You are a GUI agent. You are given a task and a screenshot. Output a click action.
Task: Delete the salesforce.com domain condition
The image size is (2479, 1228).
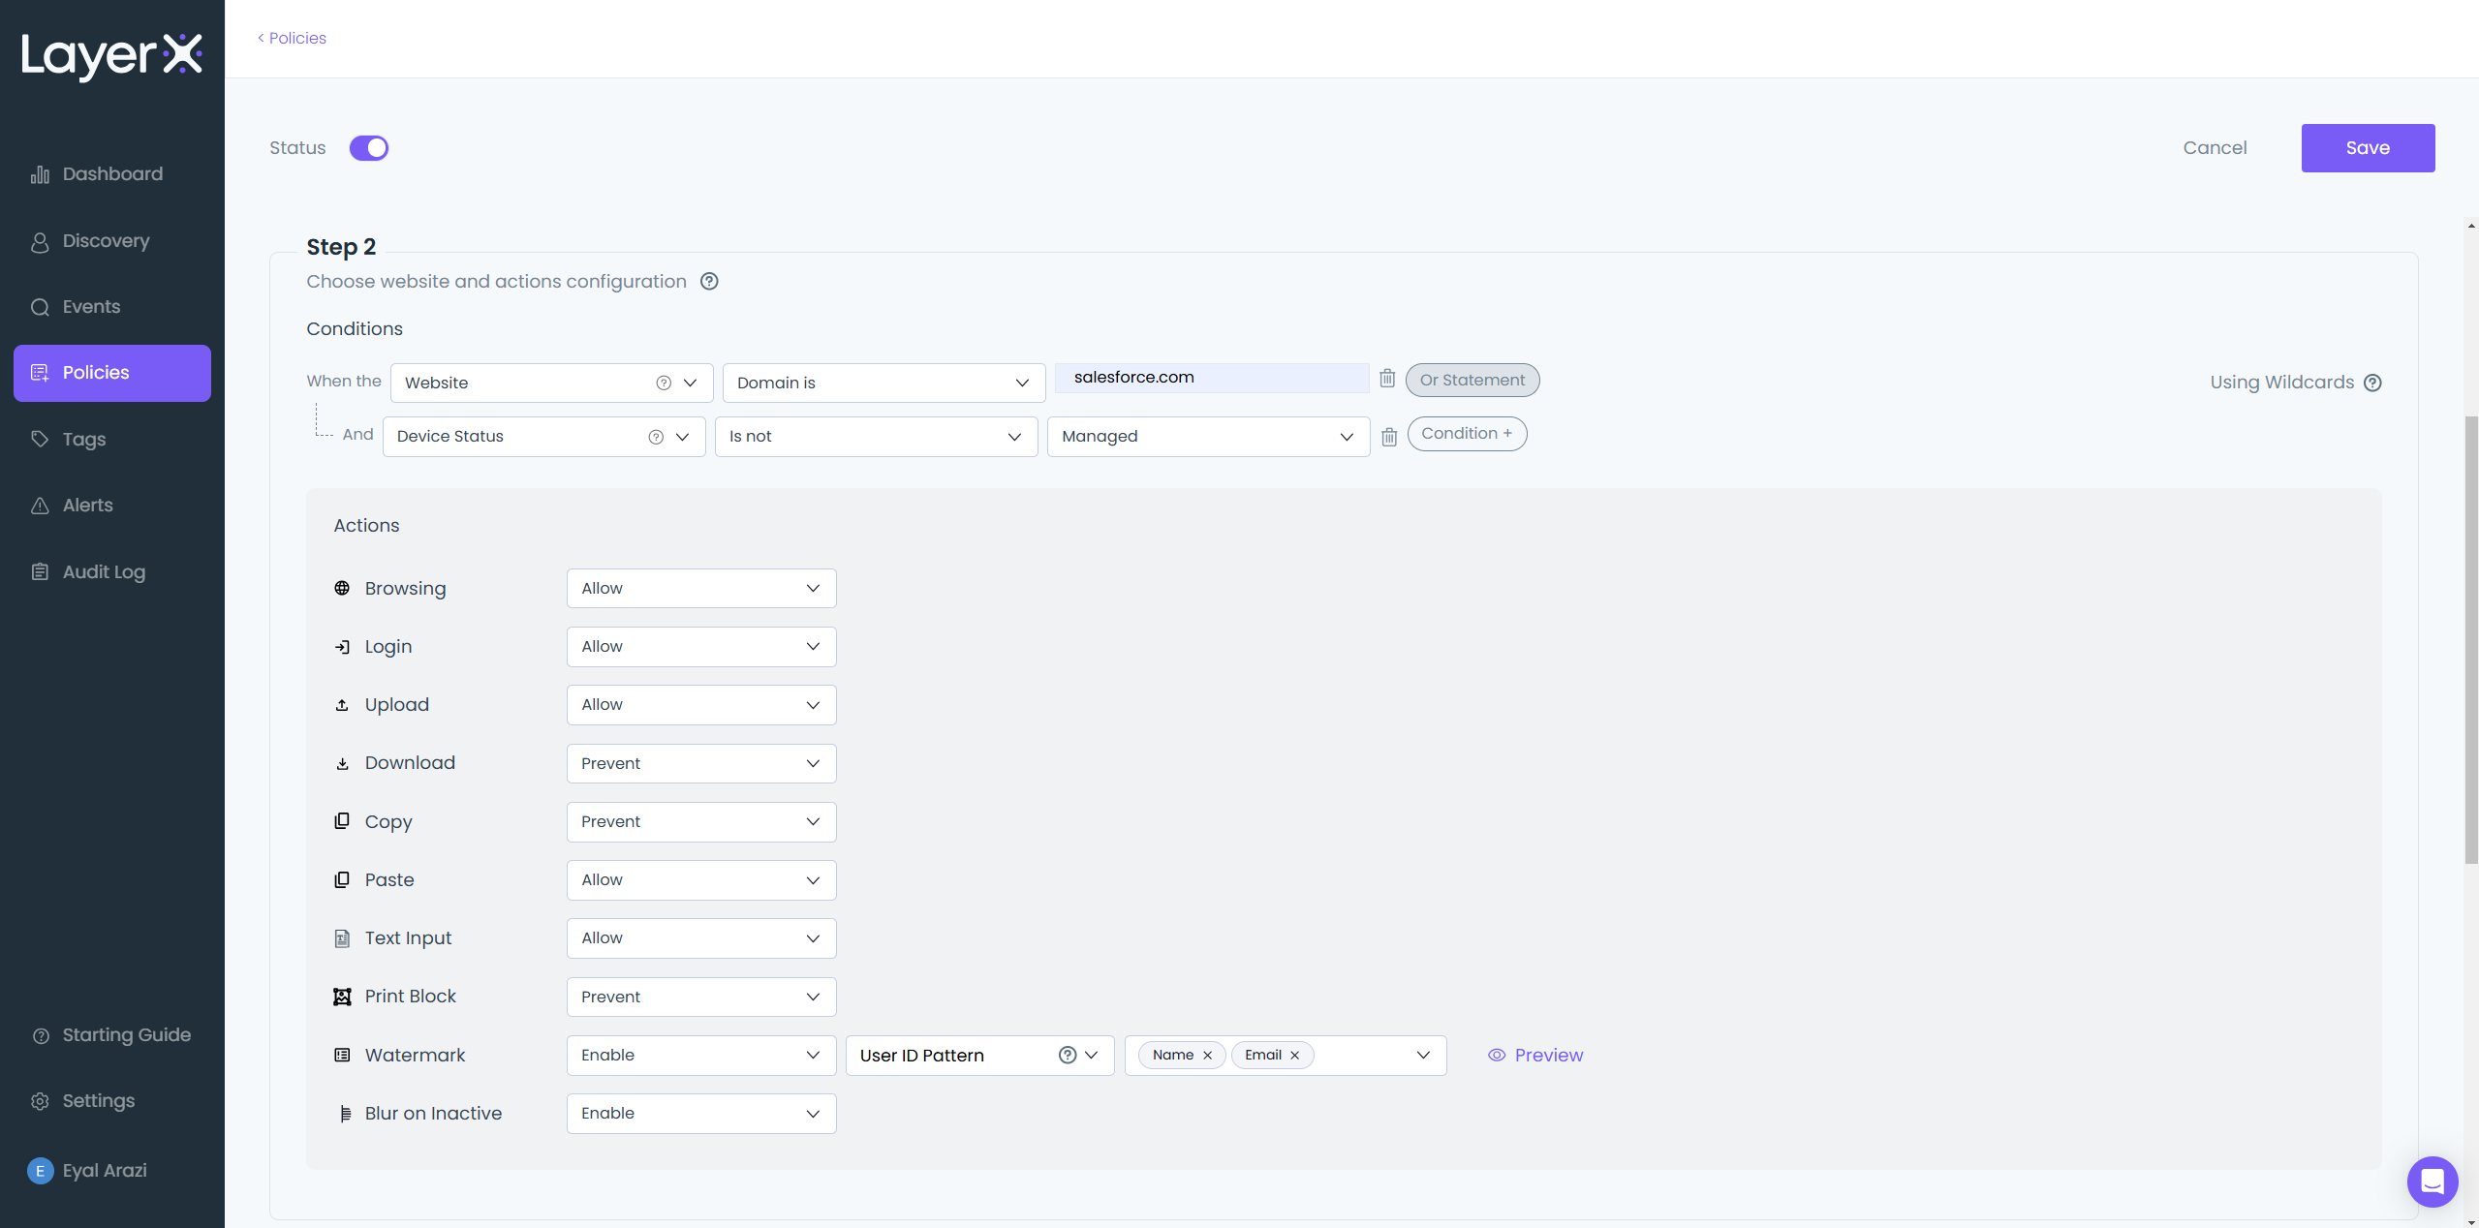[1387, 379]
